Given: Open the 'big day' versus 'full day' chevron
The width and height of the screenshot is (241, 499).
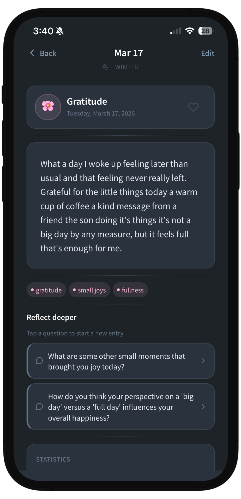Looking at the screenshot, I should click(203, 407).
